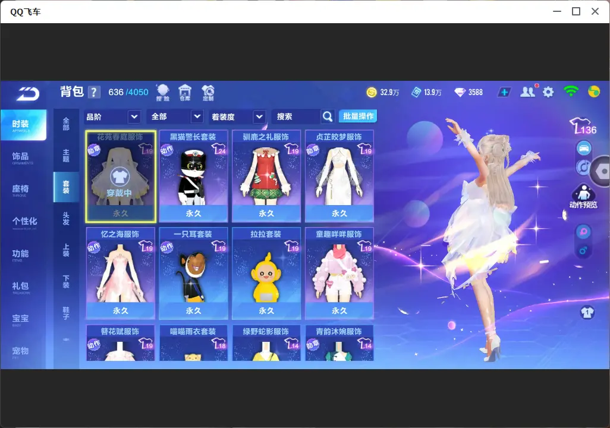Click the music note round icon

pyautogui.click(x=583, y=167)
